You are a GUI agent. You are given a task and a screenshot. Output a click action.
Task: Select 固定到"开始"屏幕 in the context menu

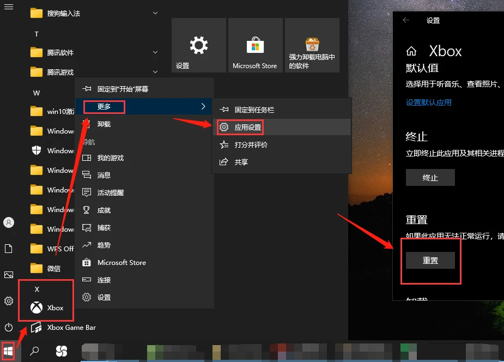(144, 89)
